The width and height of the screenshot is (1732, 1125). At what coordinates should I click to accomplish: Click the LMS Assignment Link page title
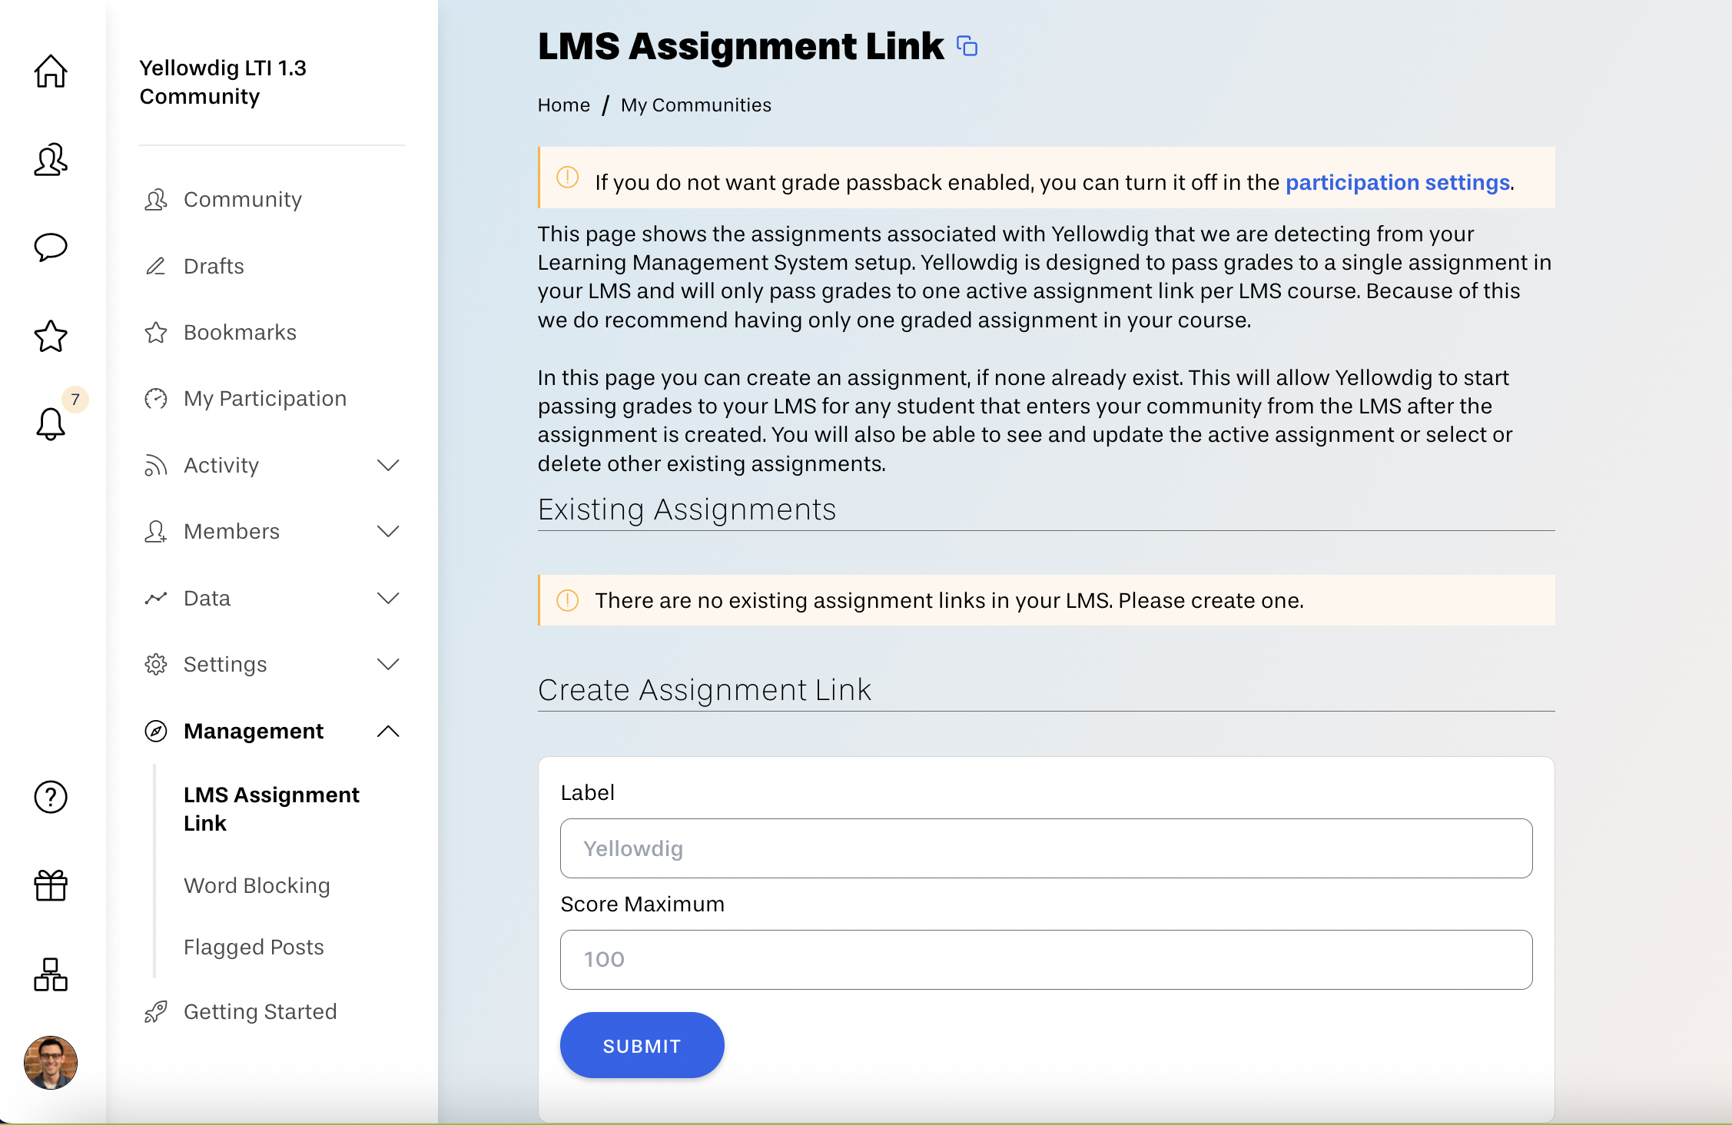click(x=741, y=46)
